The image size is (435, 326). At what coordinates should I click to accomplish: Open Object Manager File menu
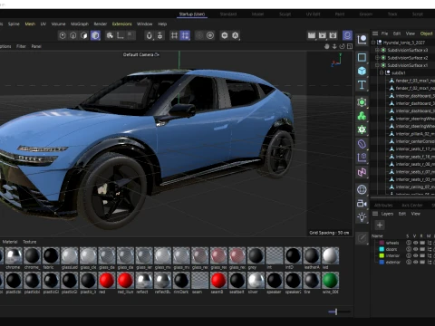coord(384,34)
